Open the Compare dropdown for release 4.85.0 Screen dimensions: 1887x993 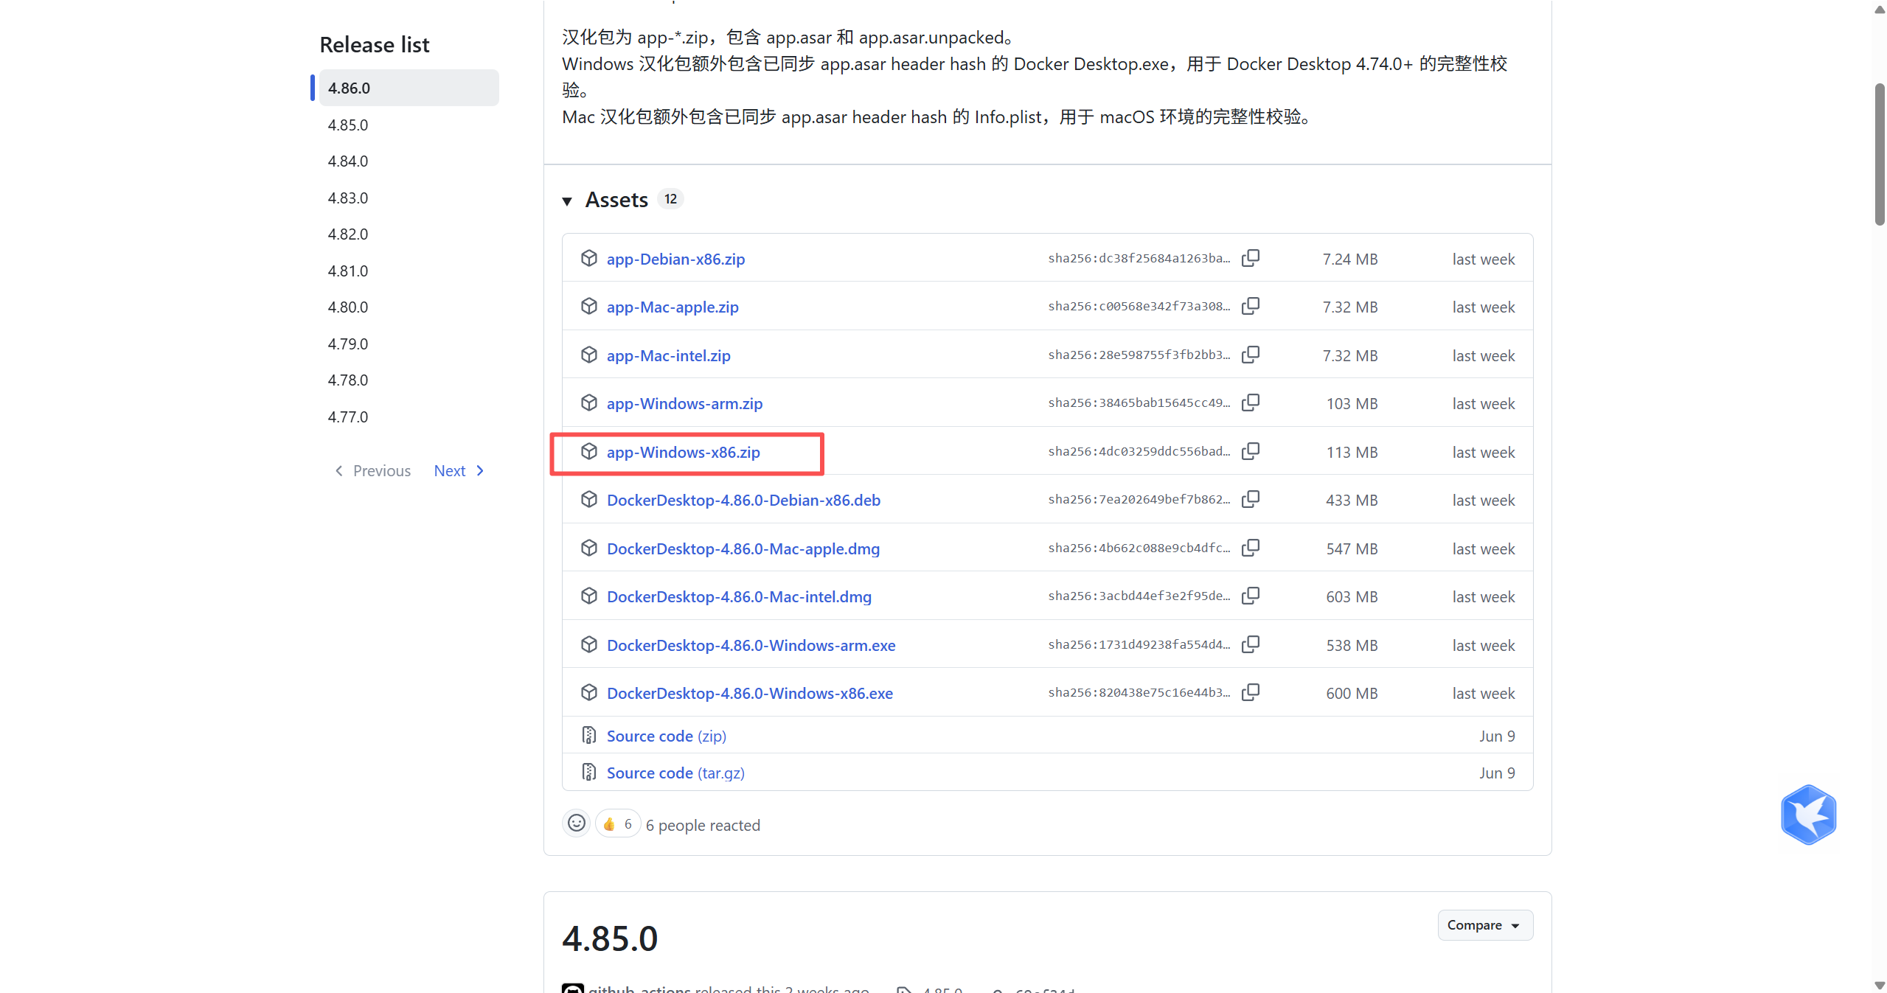click(x=1484, y=925)
